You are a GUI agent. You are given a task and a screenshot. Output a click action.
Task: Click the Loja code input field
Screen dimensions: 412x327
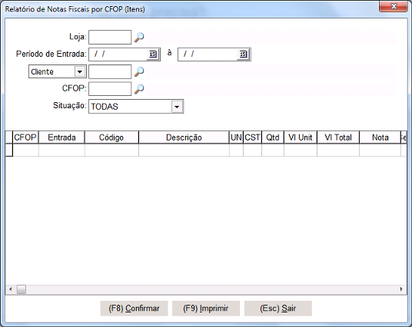[x=110, y=38]
